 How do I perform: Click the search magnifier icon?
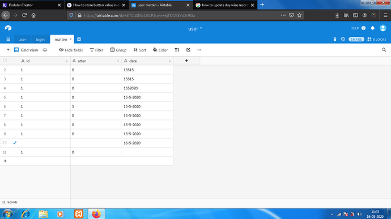[x=384, y=50]
